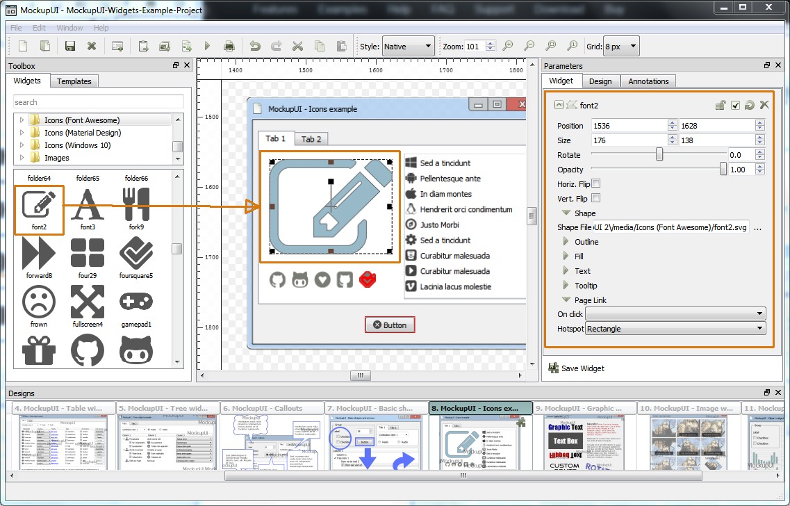
Task: Create a new blank document from the toolbar
Action: [x=23, y=47]
